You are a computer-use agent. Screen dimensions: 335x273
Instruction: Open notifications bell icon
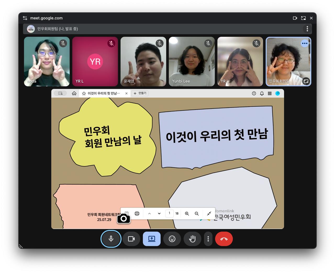262,93
